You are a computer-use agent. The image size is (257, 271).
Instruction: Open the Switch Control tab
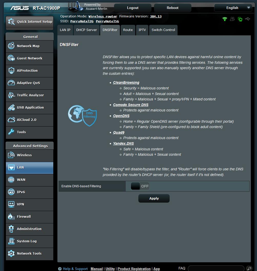tap(163, 30)
